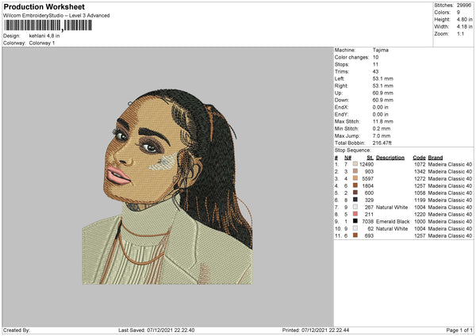476x336 pixels.
Task: Select the orange swatch for code 1272
Action: click(x=355, y=178)
